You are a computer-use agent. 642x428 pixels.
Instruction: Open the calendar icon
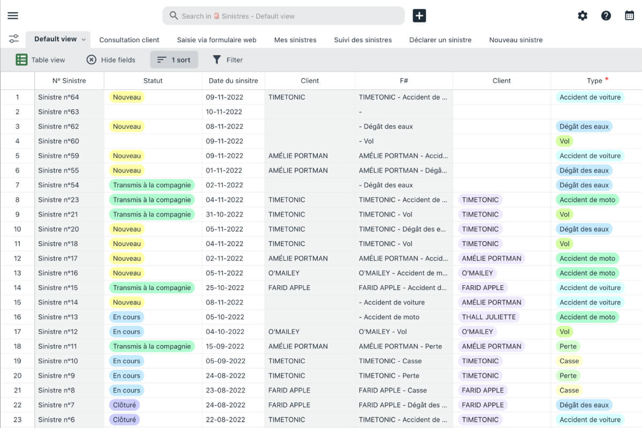[630, 16]
